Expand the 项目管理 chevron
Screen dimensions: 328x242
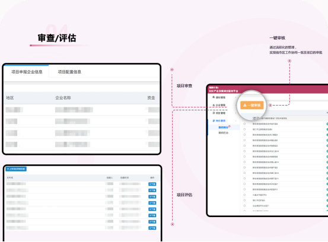[x=235, y=113]
